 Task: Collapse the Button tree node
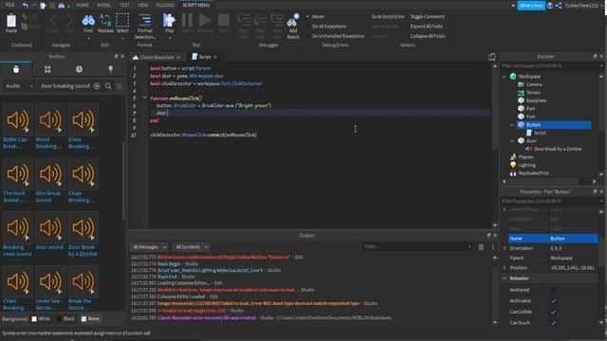point(512,125)
